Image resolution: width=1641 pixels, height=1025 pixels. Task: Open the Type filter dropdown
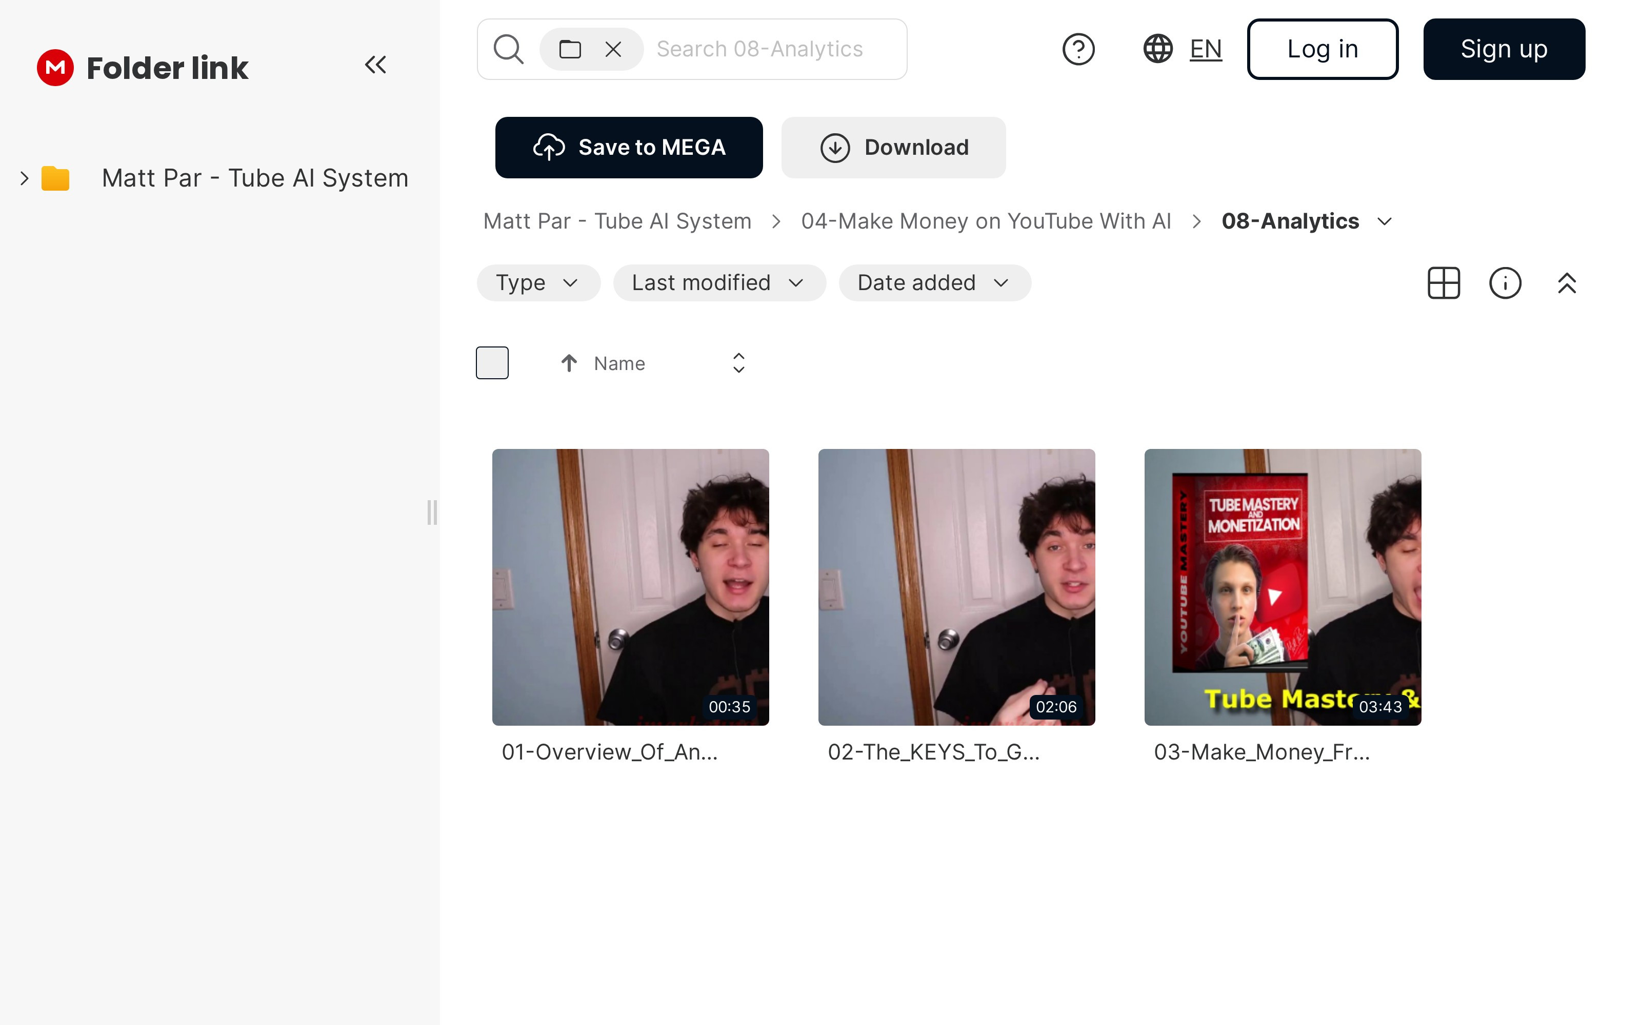[538, 283]
